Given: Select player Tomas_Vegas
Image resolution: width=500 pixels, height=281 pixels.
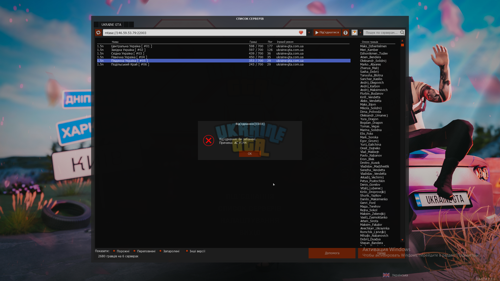Looking at the screenshot, I should coord(370,126).
